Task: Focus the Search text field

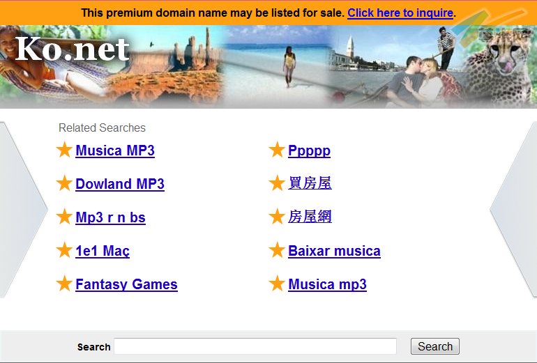Action: 255,346
